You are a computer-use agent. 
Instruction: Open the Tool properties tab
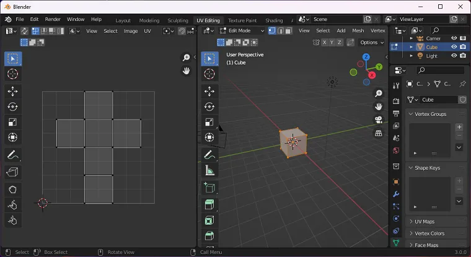coord(396,85)
